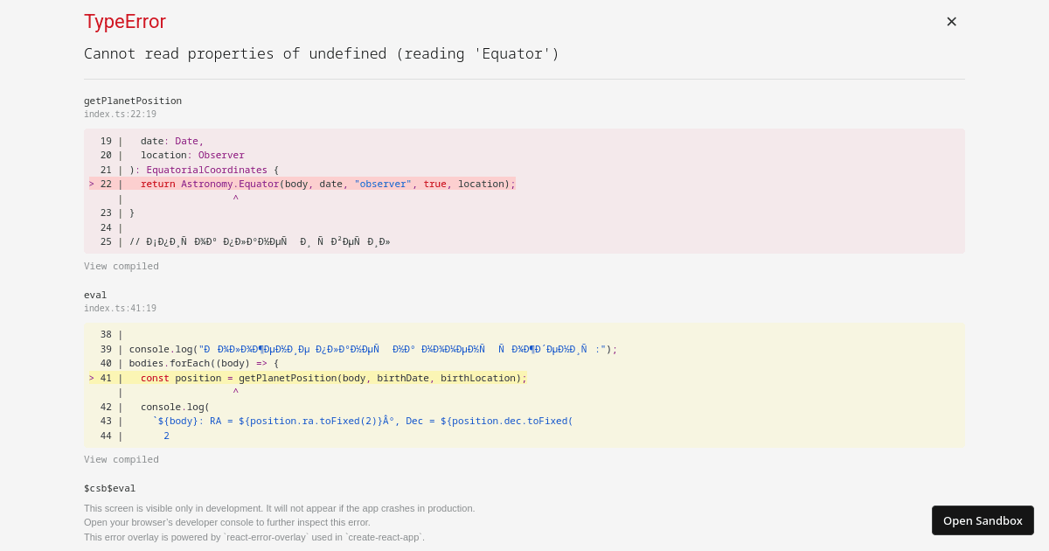The height and width of the screenshot is (551, 1049).
Task: Click View compiled under the eval frame
Action: (121, 459)
